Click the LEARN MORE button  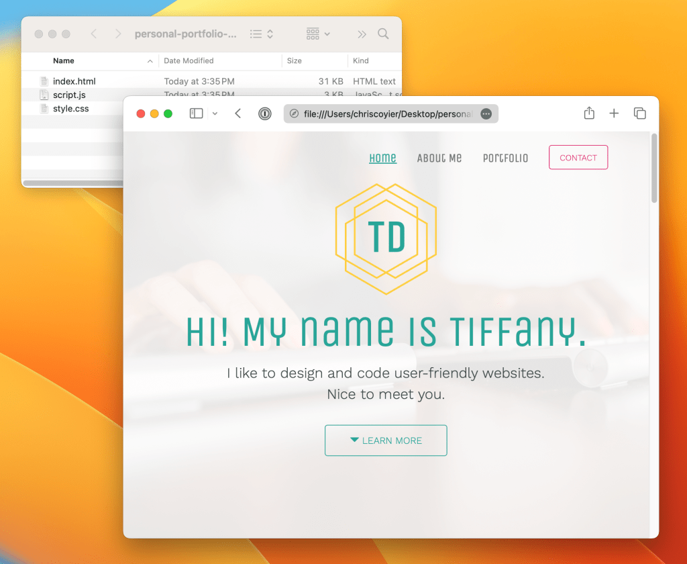point(386,440)
